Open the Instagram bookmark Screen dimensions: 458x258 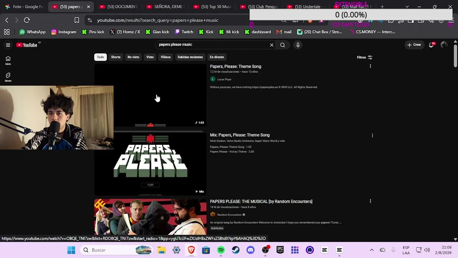[64, 32]
